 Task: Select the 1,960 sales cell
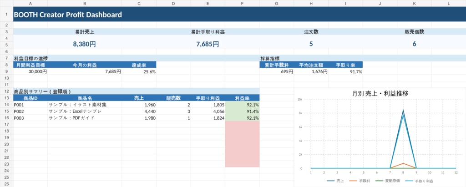139,105
